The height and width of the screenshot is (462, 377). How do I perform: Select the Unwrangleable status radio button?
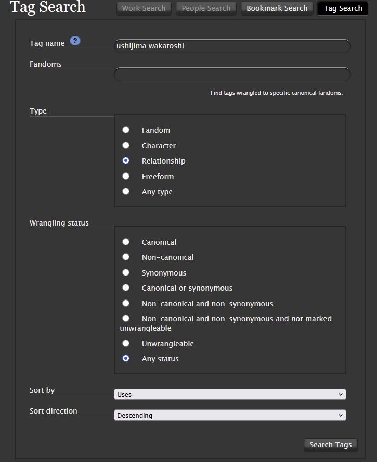(126, 343)
